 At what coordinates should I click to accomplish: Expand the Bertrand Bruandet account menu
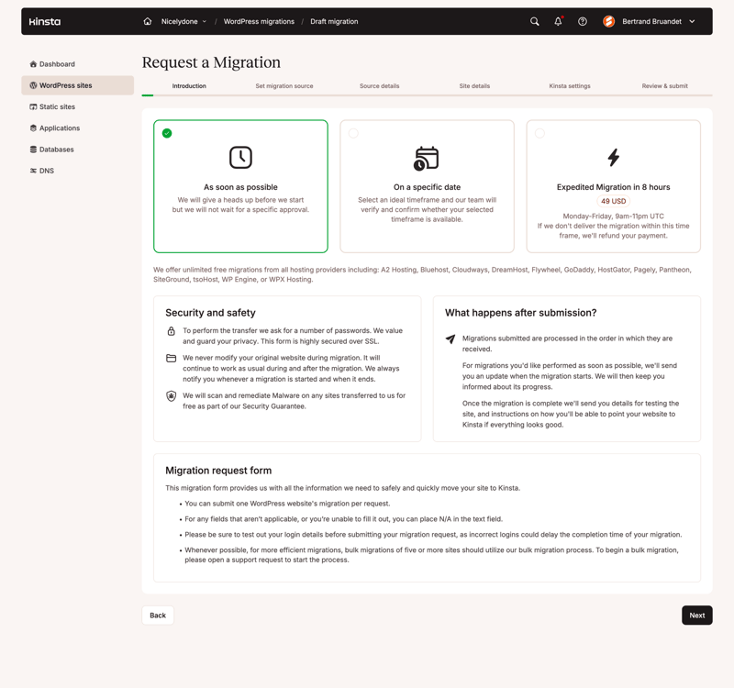click(653, 21)
